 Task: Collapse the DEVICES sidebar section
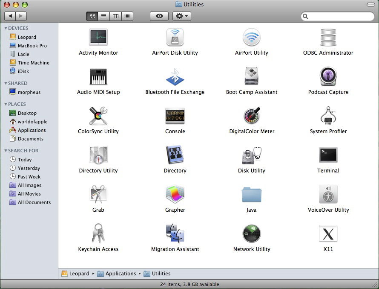[x=6, y=28]
